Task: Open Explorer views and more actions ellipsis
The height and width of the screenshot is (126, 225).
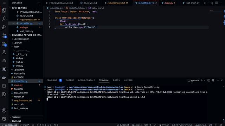Action: 39,3
